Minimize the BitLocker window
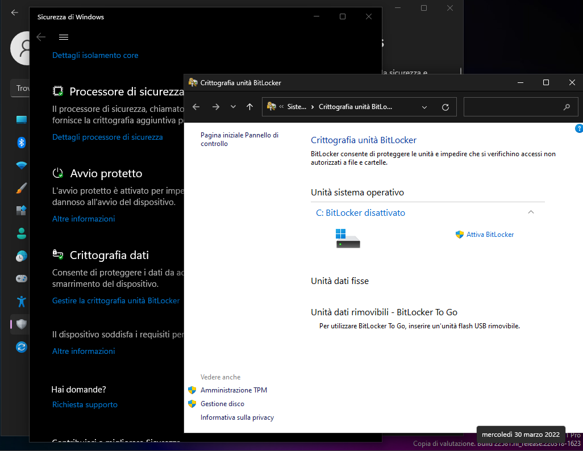The height and width of the screenshot is (451, 583). [520, 82]
